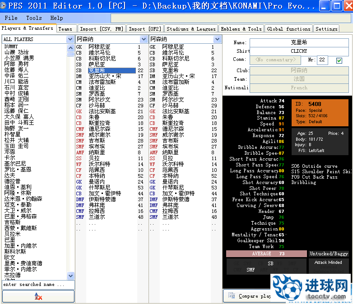Open the Stadiums & Leagues tab
The height and width of the screenshot is (304, 353).
point(191,29)
